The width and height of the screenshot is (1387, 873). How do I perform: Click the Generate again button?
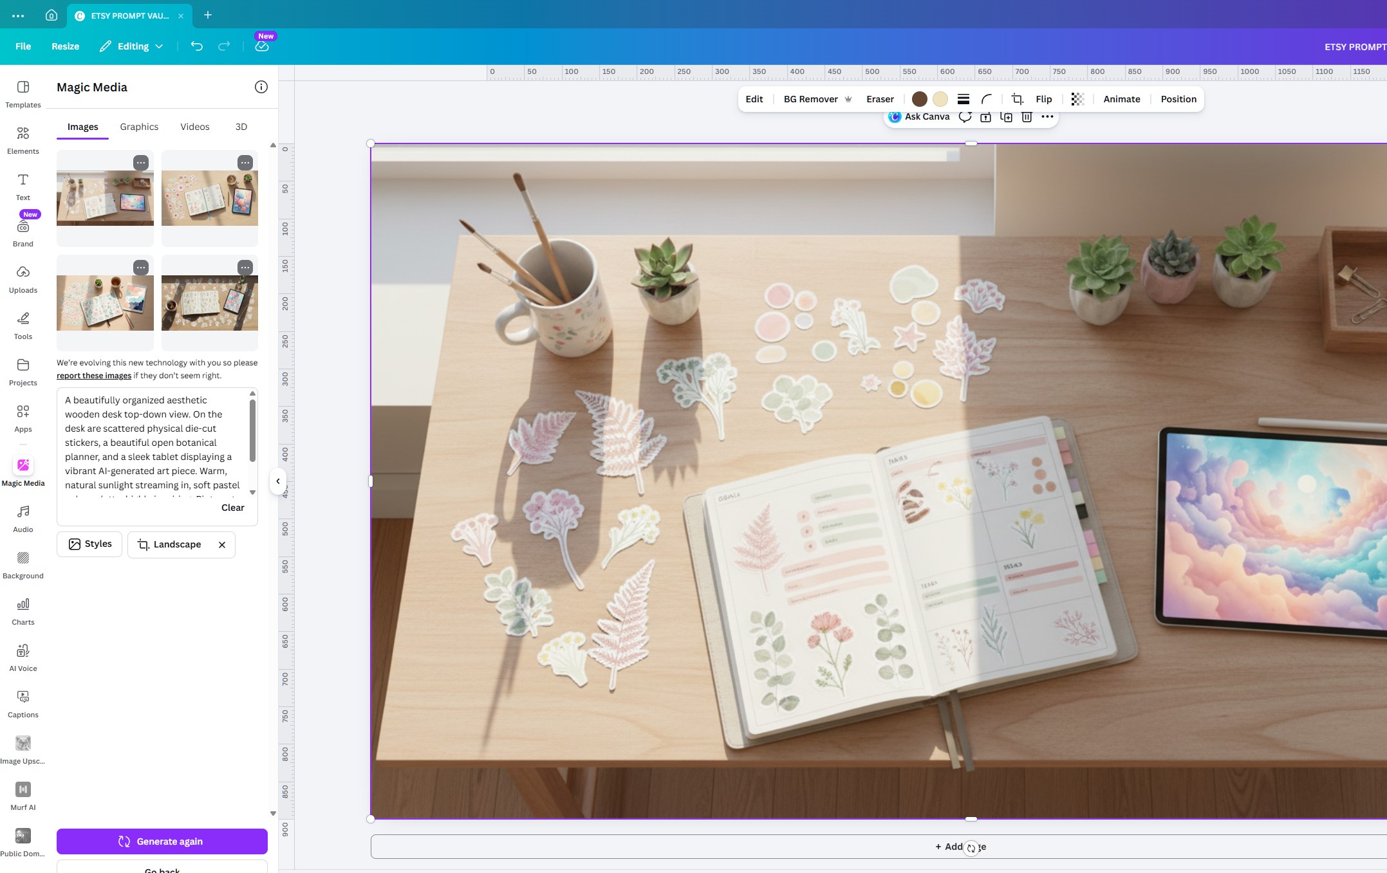tap(162, 841)
